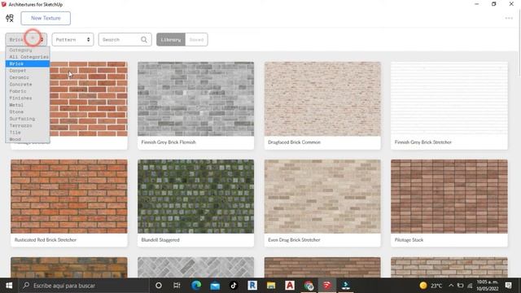Choose Tile category
Viewport: 521px width, 293px height.
(x=28, y=132)
